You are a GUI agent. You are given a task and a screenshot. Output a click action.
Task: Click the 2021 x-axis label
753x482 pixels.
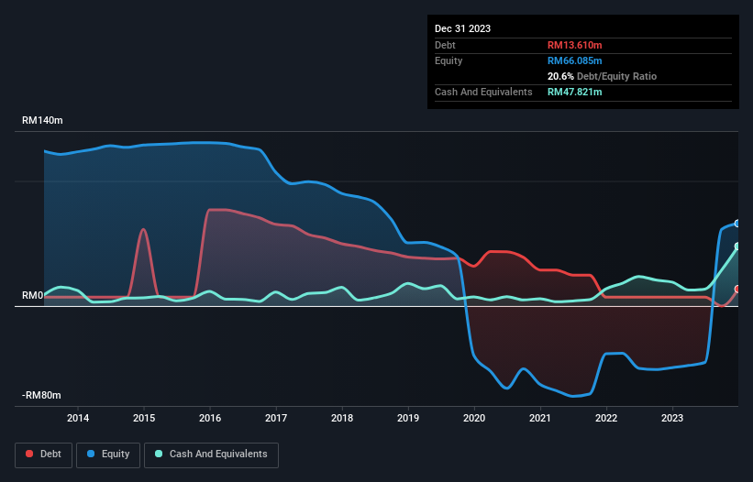[540, 418]
